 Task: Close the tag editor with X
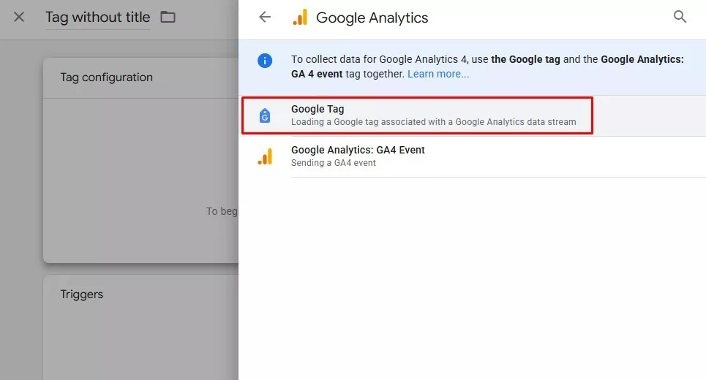tap(19, 17)
